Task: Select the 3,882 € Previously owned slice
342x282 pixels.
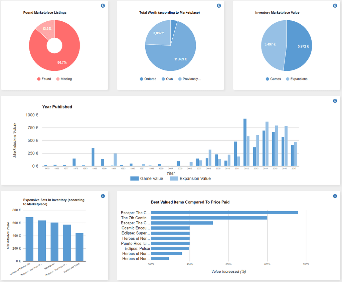Action: (x=159, y=33)
